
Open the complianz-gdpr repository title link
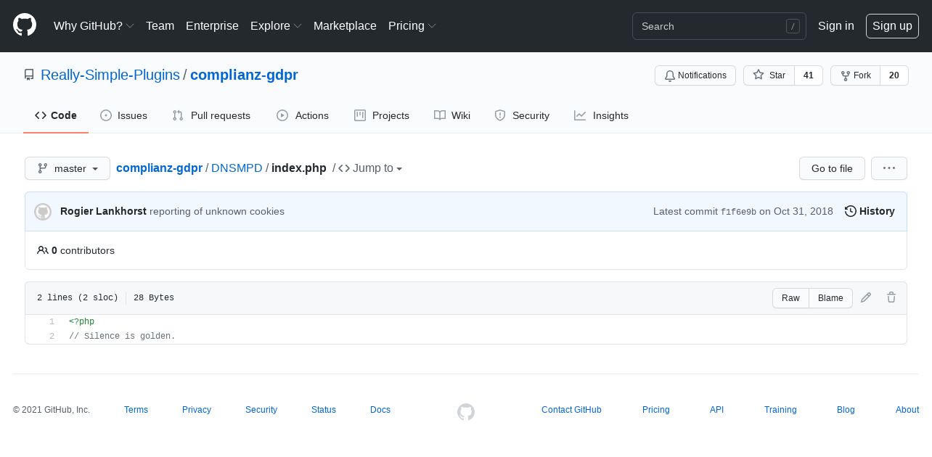coord(244,75)
